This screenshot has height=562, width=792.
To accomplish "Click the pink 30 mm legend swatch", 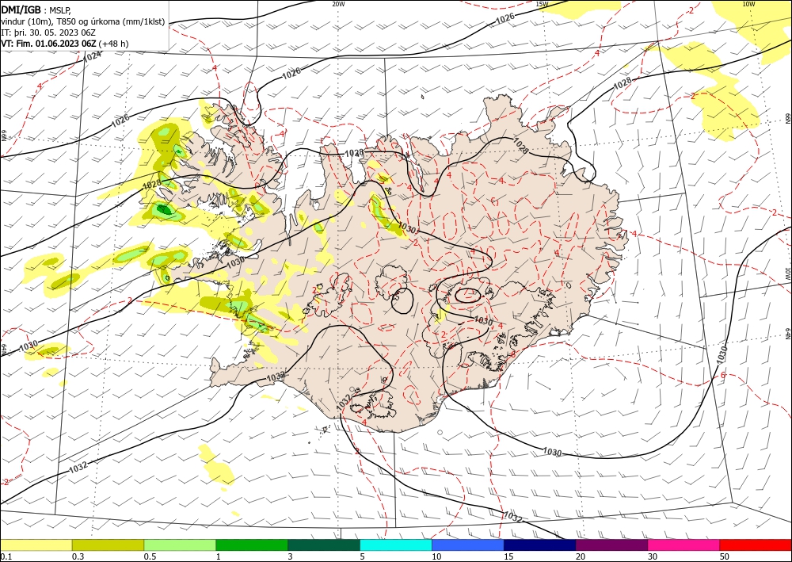I will coord(684,545).
